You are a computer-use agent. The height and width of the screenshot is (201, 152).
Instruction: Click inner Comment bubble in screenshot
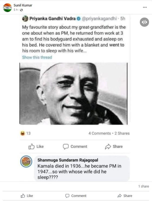pyautogui.click(x=66, y=147)
